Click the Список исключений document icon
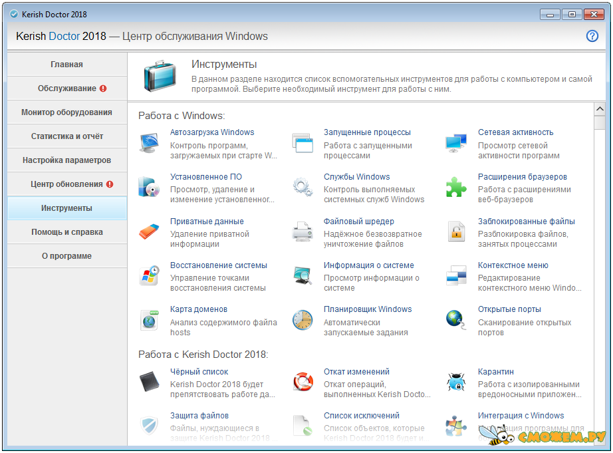The width and height of the screenshot is (613, 453). coord(303,426)
